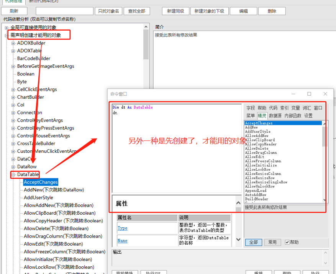Open the 窗口 tab in command window
Viewport: 336px width, 274px height.
(318, 108)
